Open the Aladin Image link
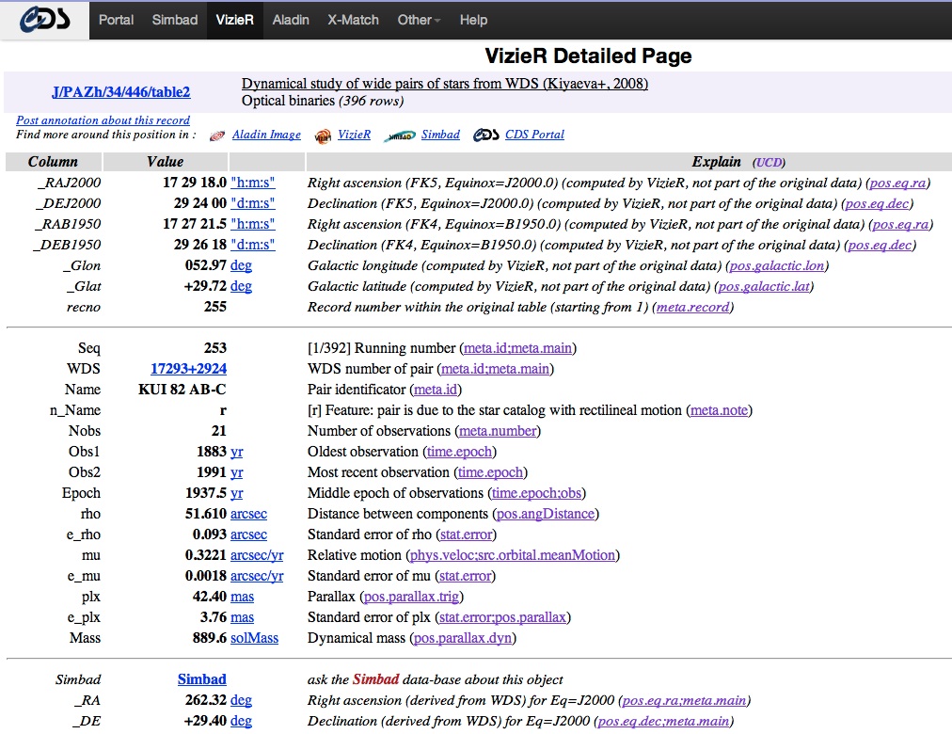Screen dimensions: 952x734 266,135
